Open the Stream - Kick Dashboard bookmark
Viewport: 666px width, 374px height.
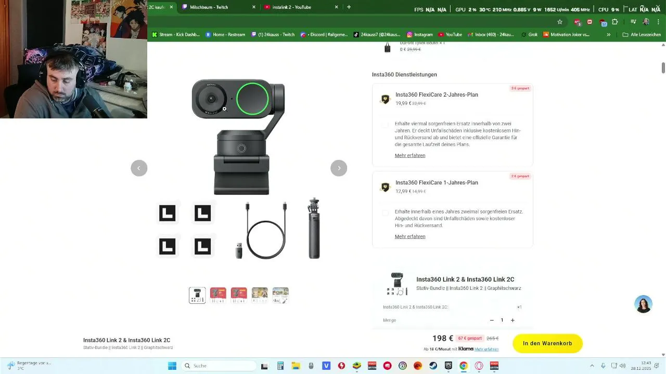pyautogui.click(x=175, y=35)
